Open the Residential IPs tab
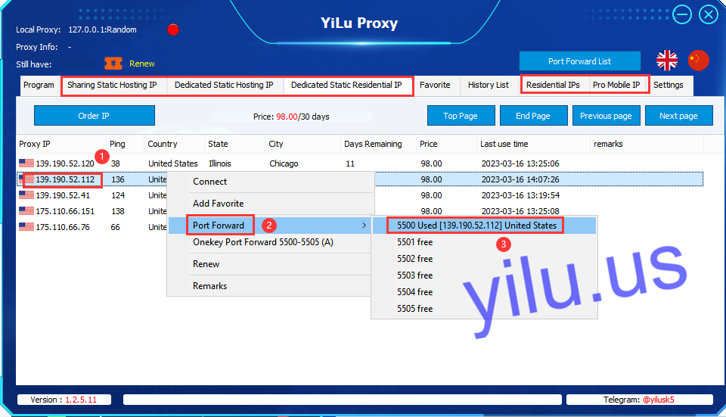The height and width of the screenshot is (417, 726). pos(554,86)
